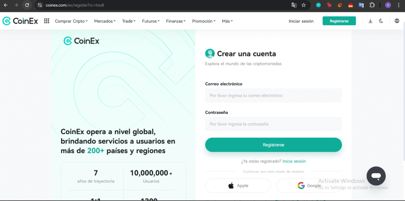Click the CoinEx logo in left panel
This screenshot has width=405, height=201.
point(81,41)
